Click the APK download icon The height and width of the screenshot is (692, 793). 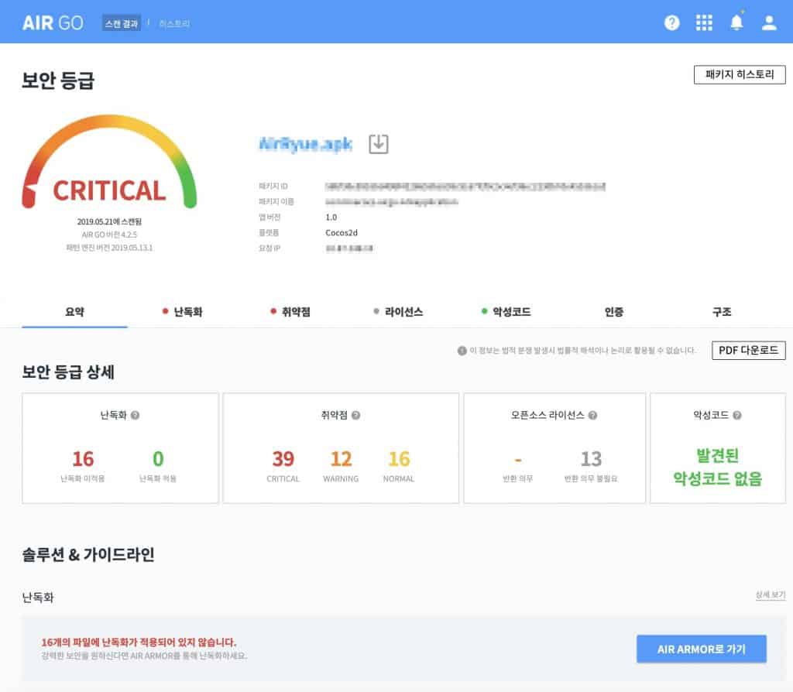(x=378, y=144)
